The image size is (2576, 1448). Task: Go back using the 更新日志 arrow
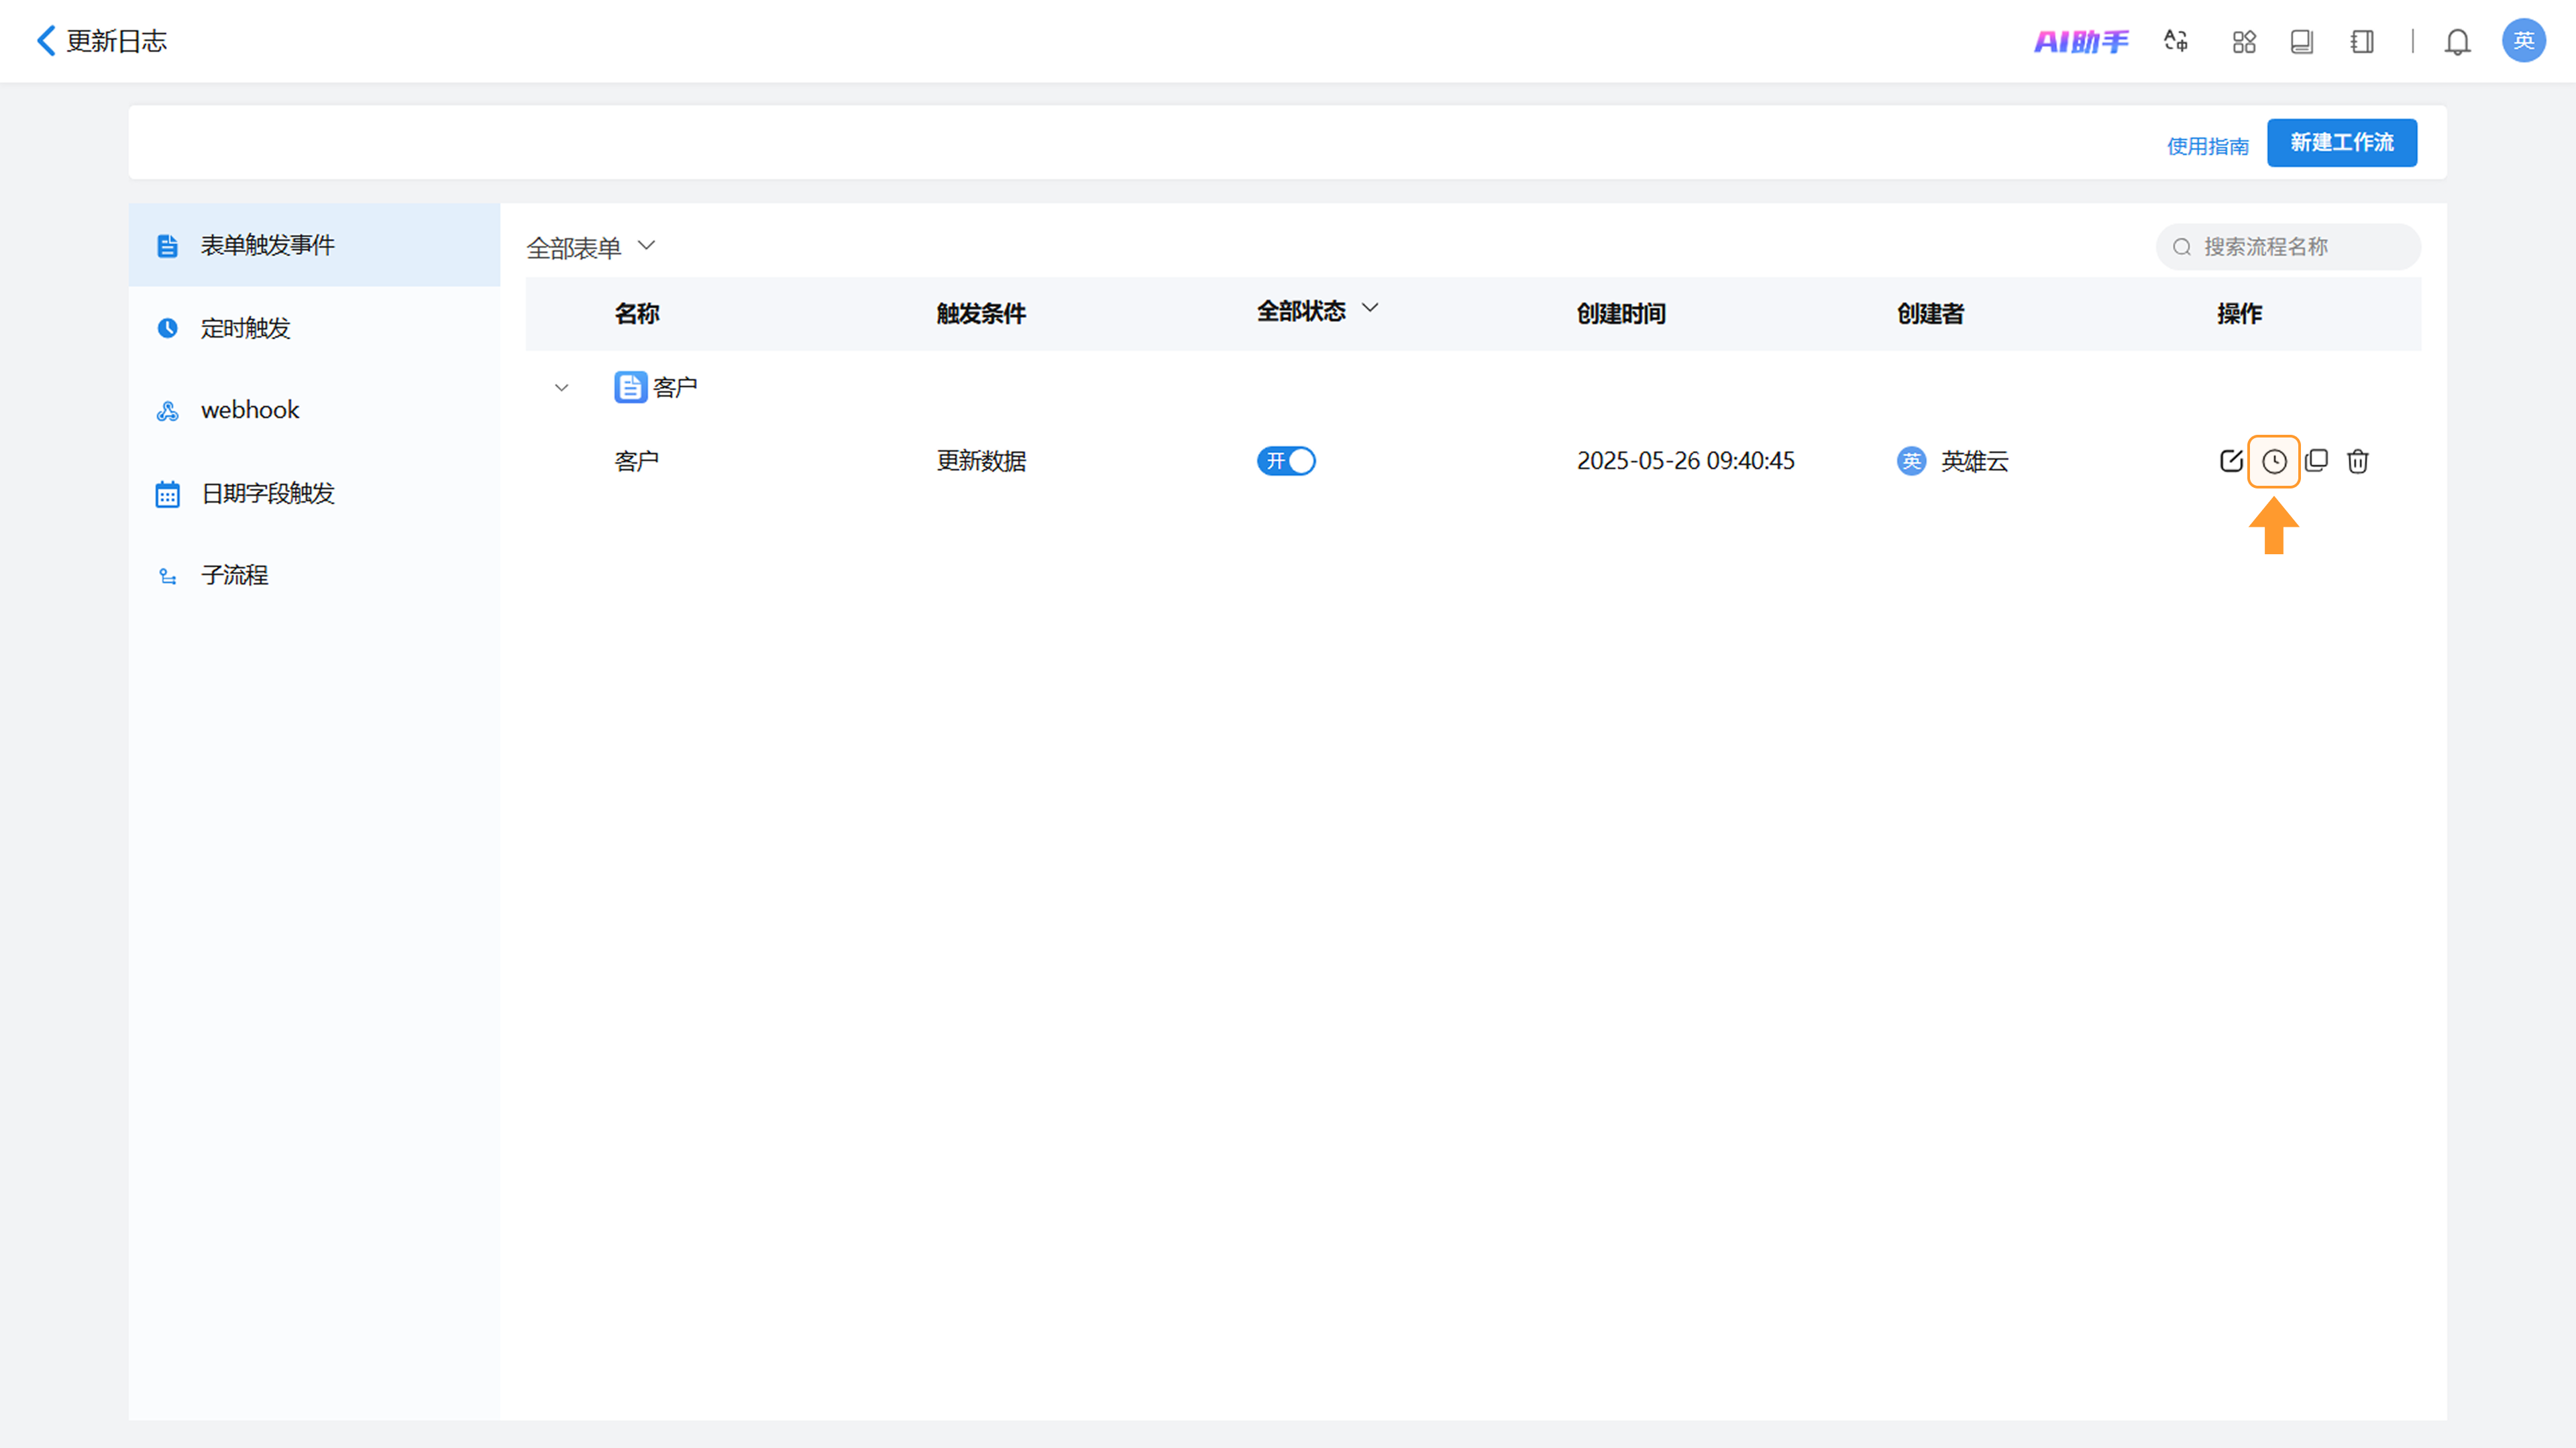tap(46, 41)
